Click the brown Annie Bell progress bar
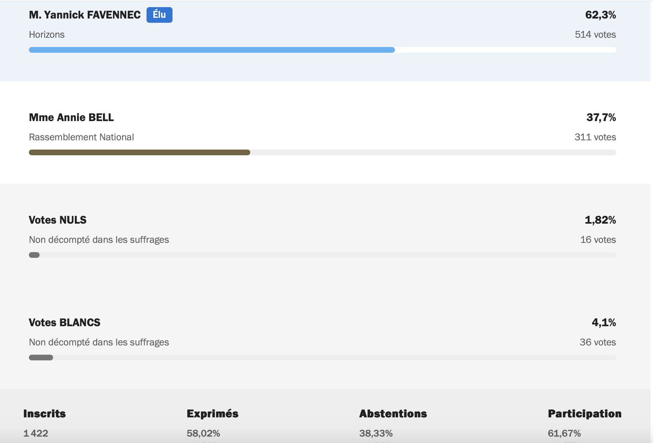The image size is (653, 443). [139, 152]
